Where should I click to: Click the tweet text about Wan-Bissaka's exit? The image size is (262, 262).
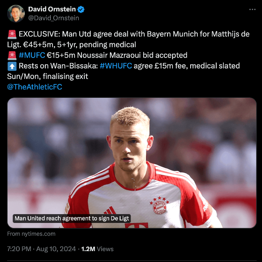click(123, 71)
